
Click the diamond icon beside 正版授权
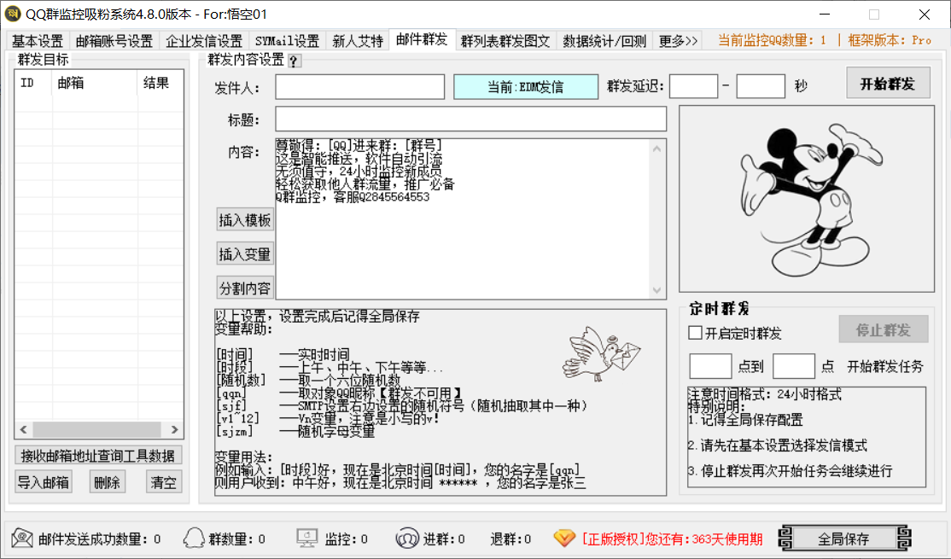tap(564, 538)
